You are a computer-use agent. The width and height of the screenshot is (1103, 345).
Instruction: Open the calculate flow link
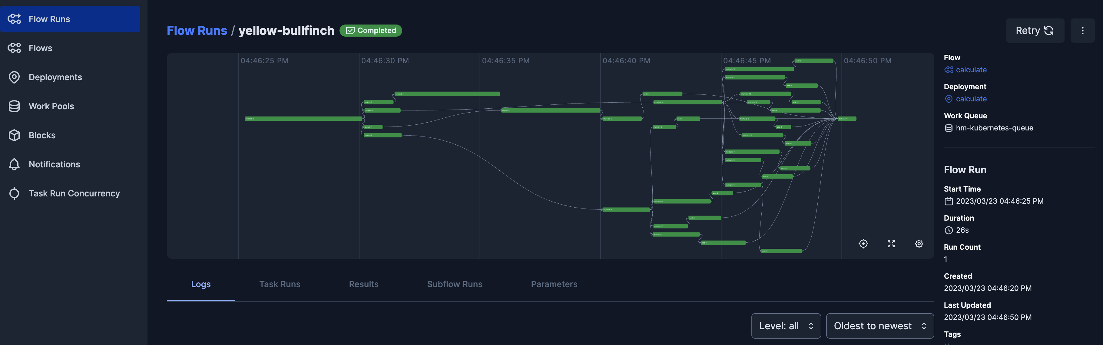971,70
